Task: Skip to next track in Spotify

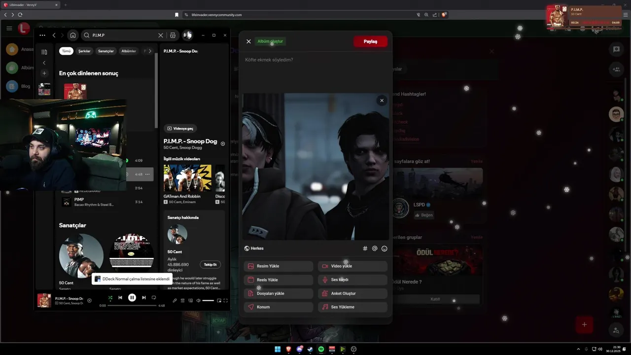Action: 144,298
